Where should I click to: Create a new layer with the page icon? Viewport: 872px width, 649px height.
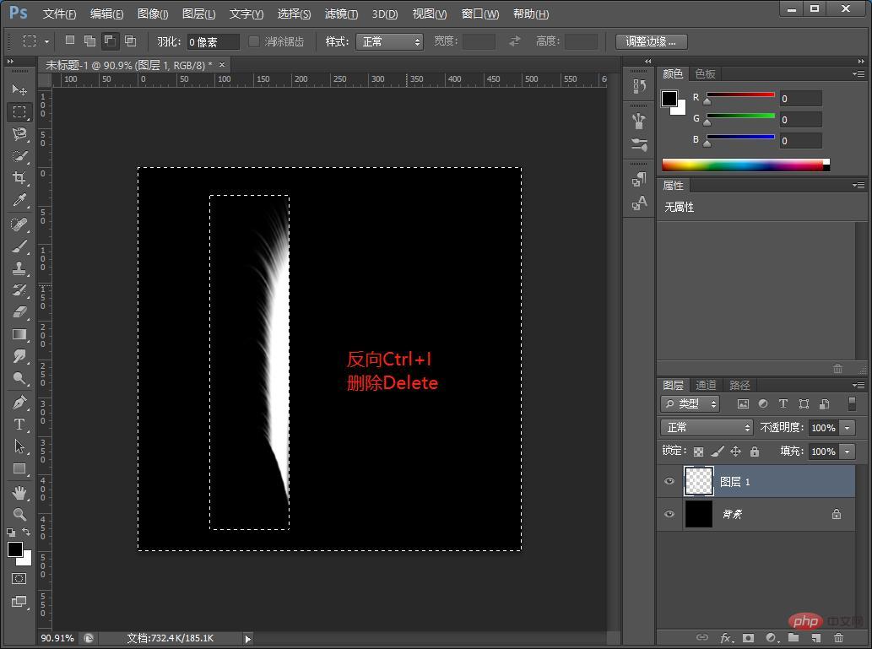point(815,637)
